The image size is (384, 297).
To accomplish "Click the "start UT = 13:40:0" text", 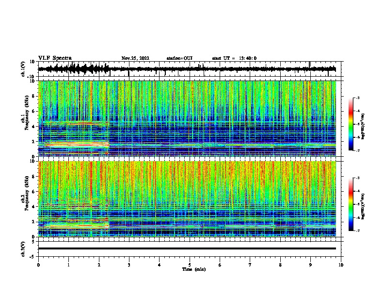I will [234, 58].
